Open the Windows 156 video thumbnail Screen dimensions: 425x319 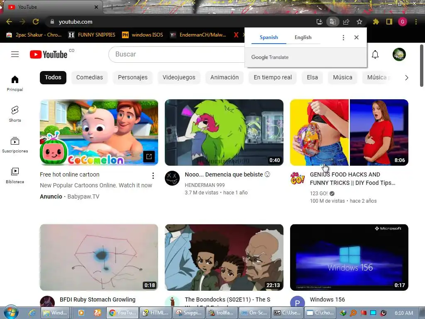[349, 258]
